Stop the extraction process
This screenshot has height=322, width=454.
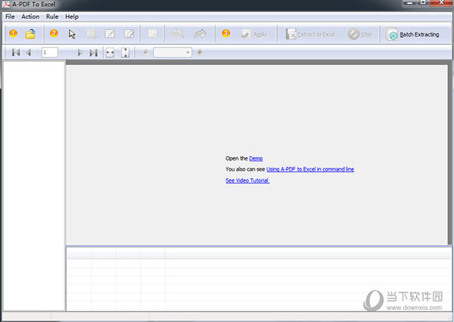(x=360, y=34)
